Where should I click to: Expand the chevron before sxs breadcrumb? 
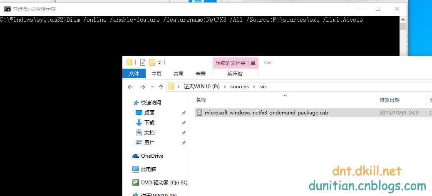[254, 87]
